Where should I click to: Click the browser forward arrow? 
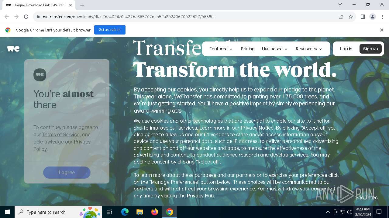point(16,17)
